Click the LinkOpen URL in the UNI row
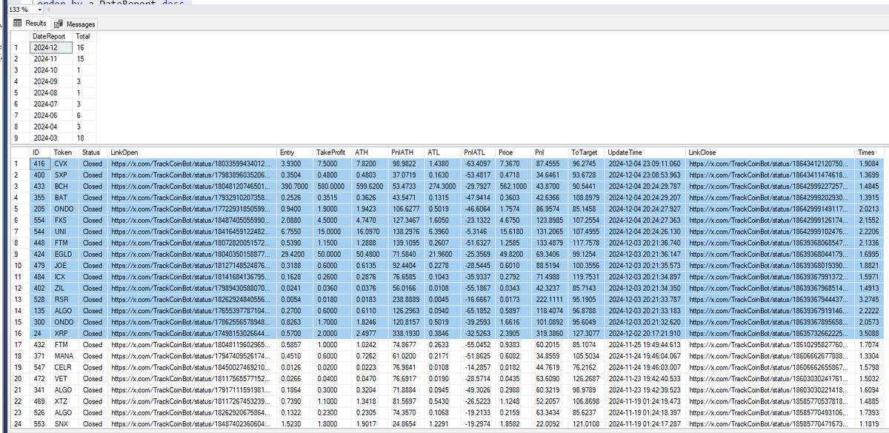889x433 pixels. 192,231
